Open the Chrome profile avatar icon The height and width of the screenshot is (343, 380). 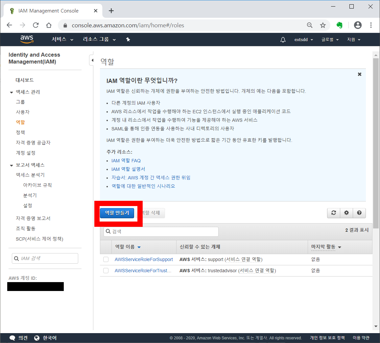358,25
